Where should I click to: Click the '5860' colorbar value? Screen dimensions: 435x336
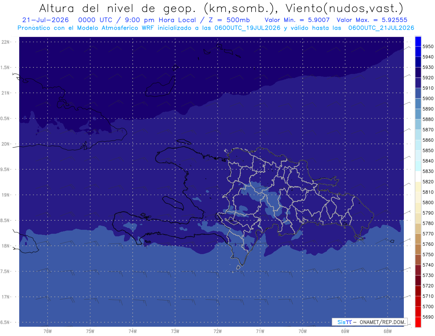point(428,140)
